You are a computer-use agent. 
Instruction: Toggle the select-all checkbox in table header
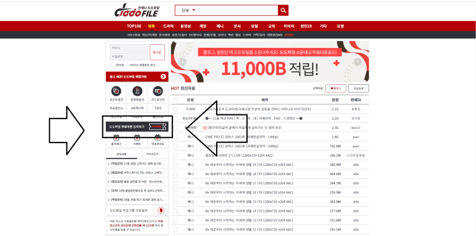[175, 100]
